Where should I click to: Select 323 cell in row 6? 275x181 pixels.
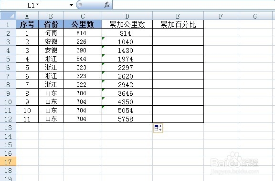(x=83, y=67)
